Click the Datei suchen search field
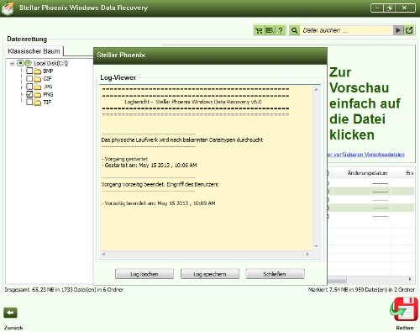Image resolution: width=420 pixels, height=332 pixels. pyautogui.click(x=346, y=30)
